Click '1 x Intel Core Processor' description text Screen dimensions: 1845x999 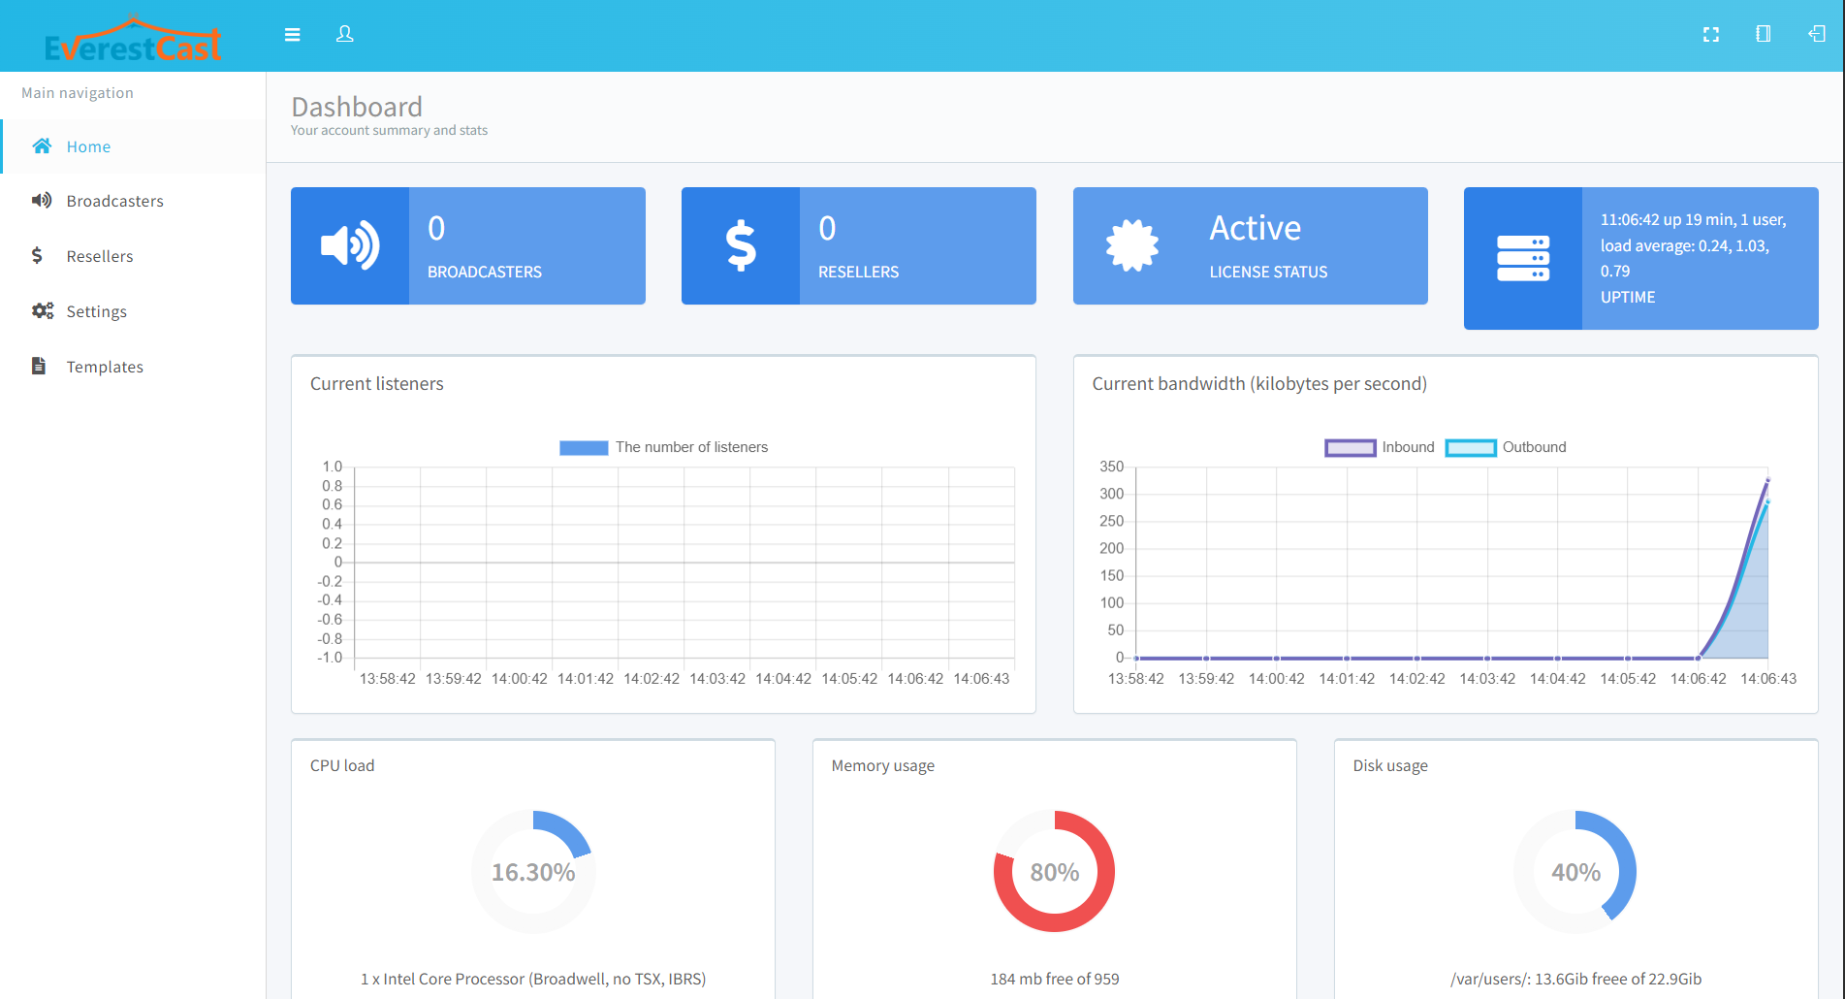click(533, 979)
